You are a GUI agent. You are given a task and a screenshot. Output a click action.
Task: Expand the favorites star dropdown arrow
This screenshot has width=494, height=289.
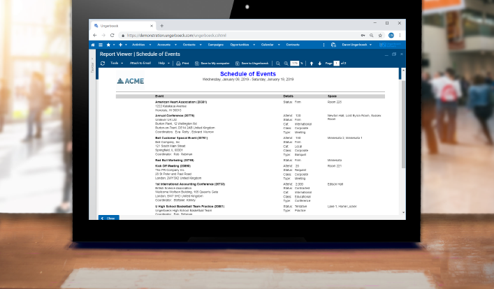tap(114, 45)
